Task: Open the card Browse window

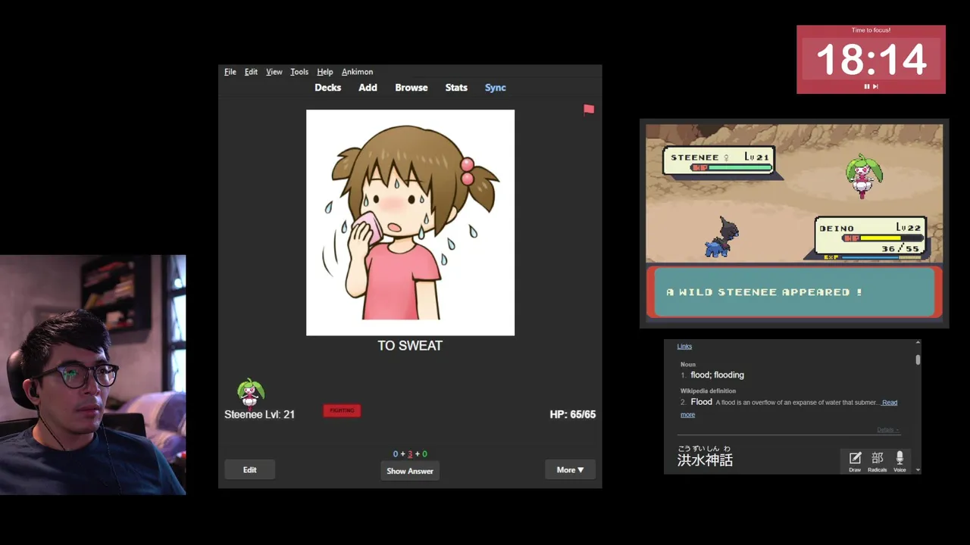Action: [x=411, y=88]
